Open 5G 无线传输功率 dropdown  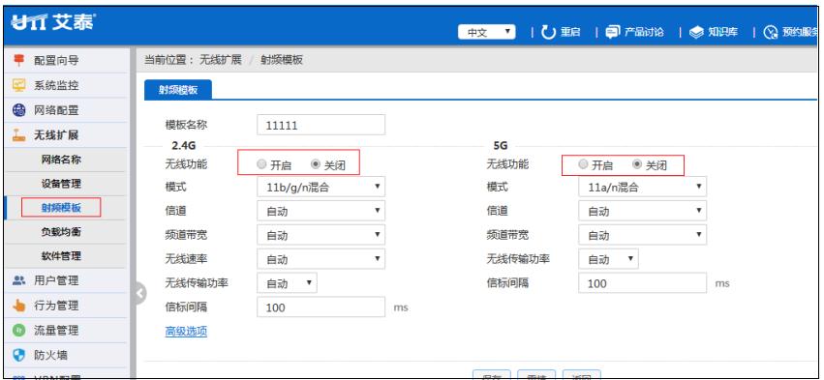[x=608, y=259]
